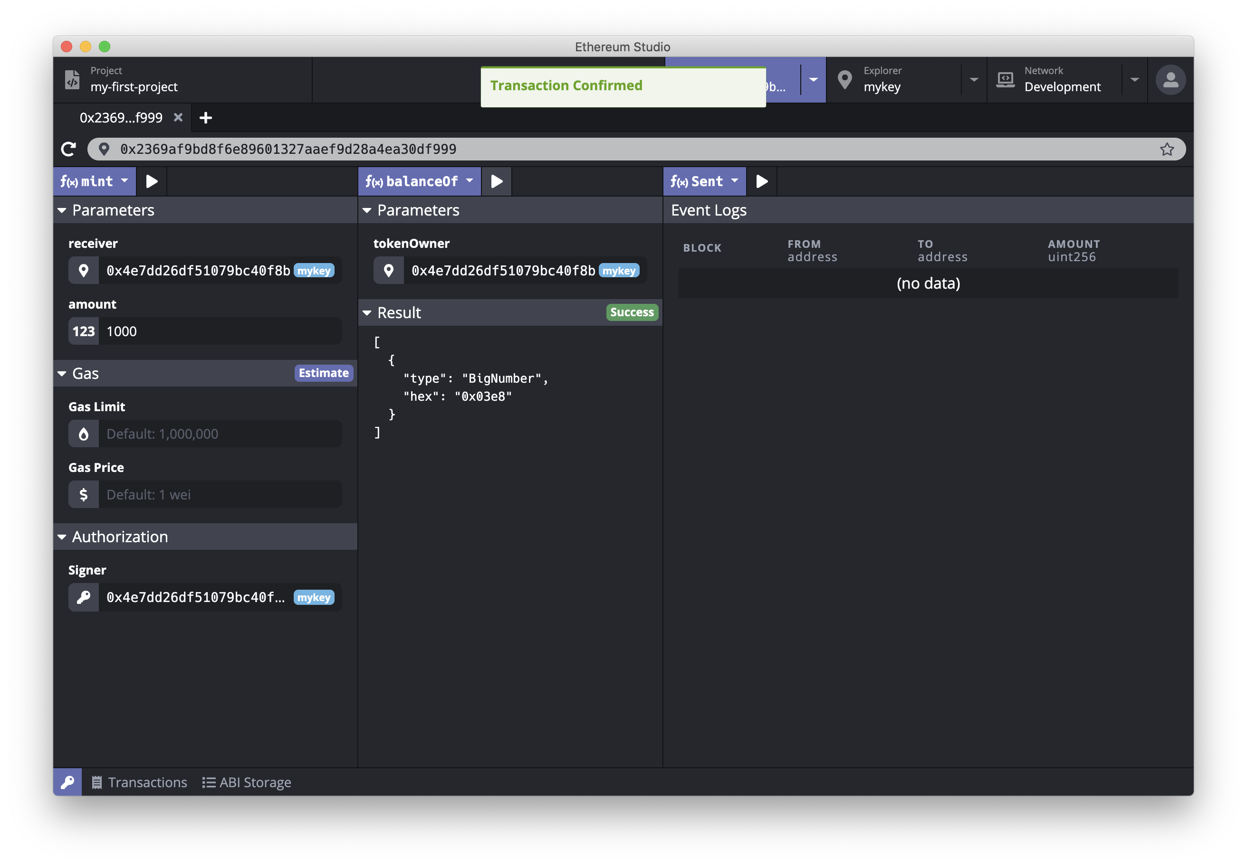Image resolution: width=1247 pixels, height=866 pixels.
Task: Open the Transactions panel
Action: [x=139, y=782]
